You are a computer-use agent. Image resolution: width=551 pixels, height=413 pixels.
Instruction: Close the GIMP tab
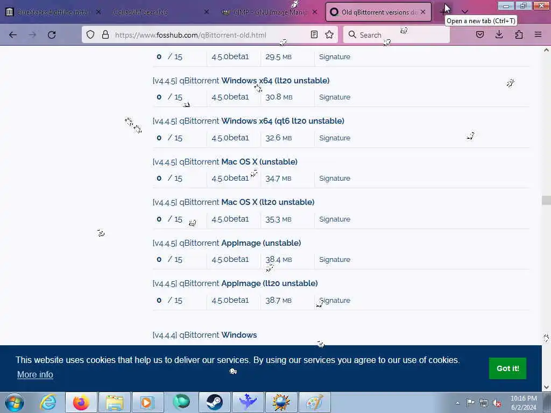[315, 12]
